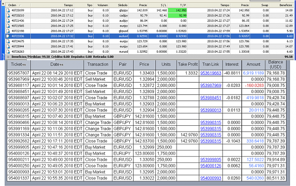
Task: Sort the lower table by Date
Action: point(57,65)
